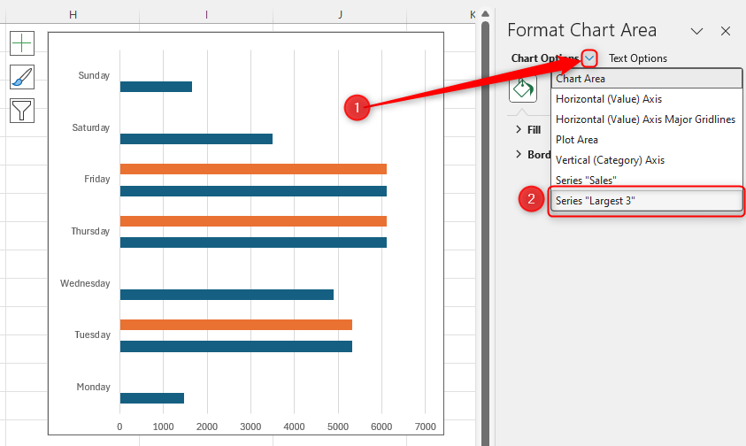The image size is (746, 446).
Task: Select the blue Sunday sales bar
Action: (x=156, y=87)
